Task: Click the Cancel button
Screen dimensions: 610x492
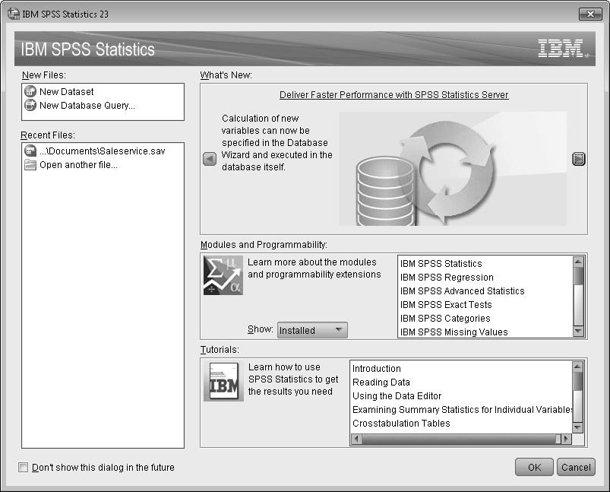Action: (x=576, y=467)
